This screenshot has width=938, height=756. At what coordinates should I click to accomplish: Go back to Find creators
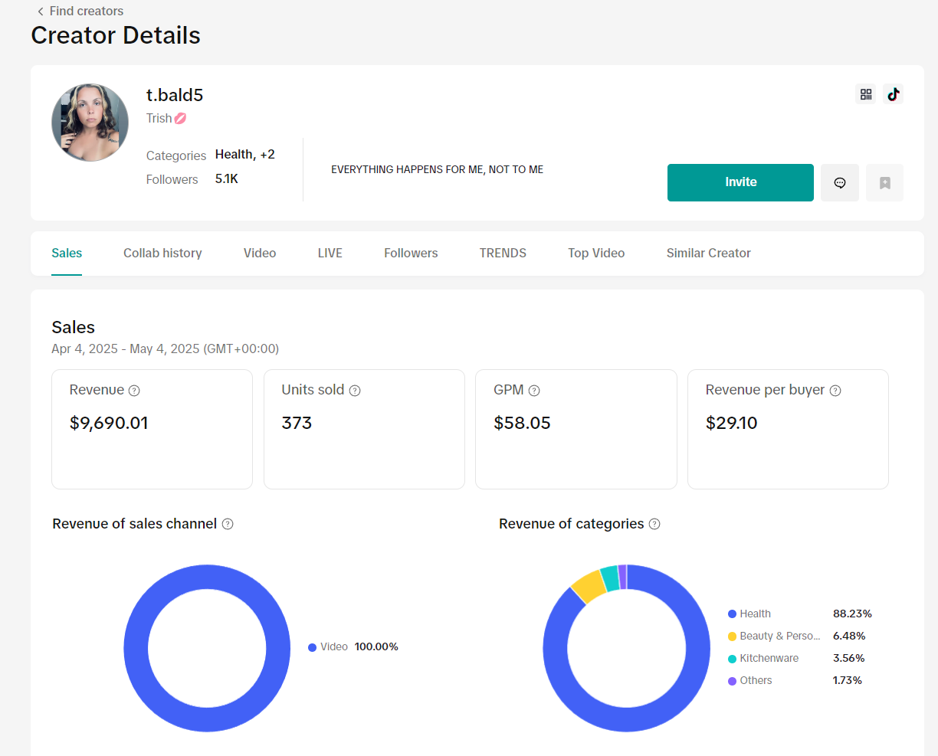tap(80, 11)
